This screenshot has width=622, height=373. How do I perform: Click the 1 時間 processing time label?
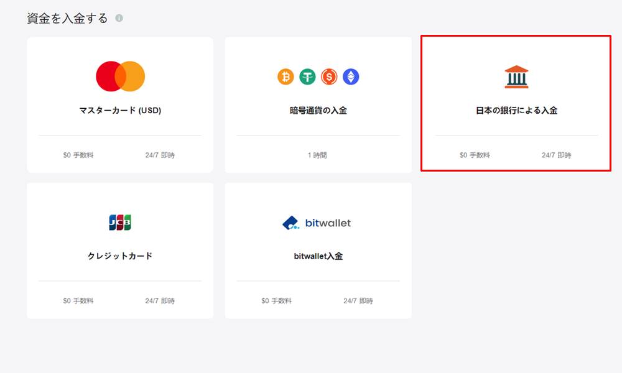pos(318,154)
